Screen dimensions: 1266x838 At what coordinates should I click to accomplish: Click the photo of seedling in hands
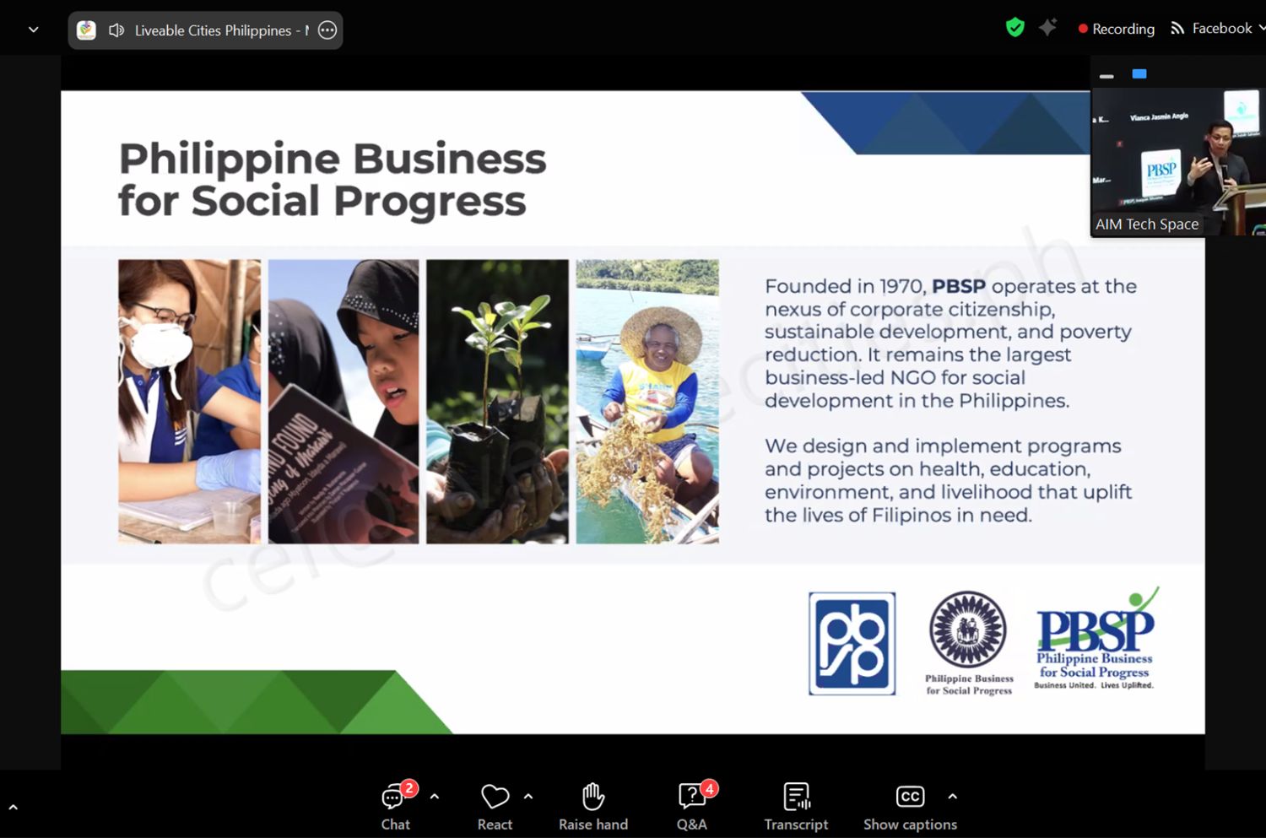497,402
